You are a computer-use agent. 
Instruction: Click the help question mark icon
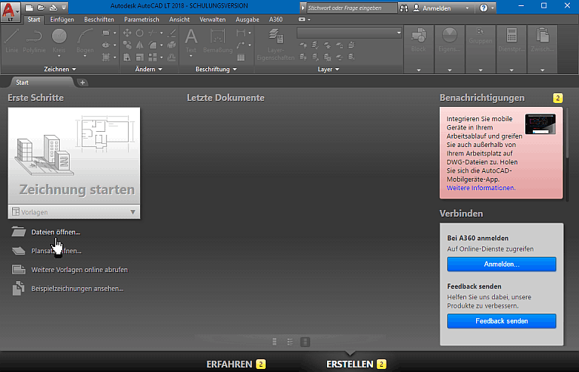click(484, 8)
